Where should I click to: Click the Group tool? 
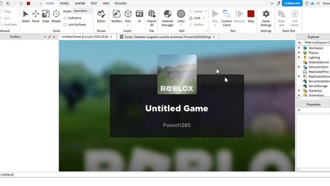click(196, 11)
